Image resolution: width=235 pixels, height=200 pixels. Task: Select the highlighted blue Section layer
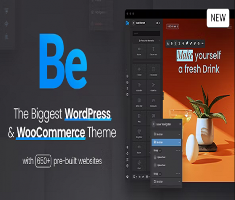coord(166,142)
